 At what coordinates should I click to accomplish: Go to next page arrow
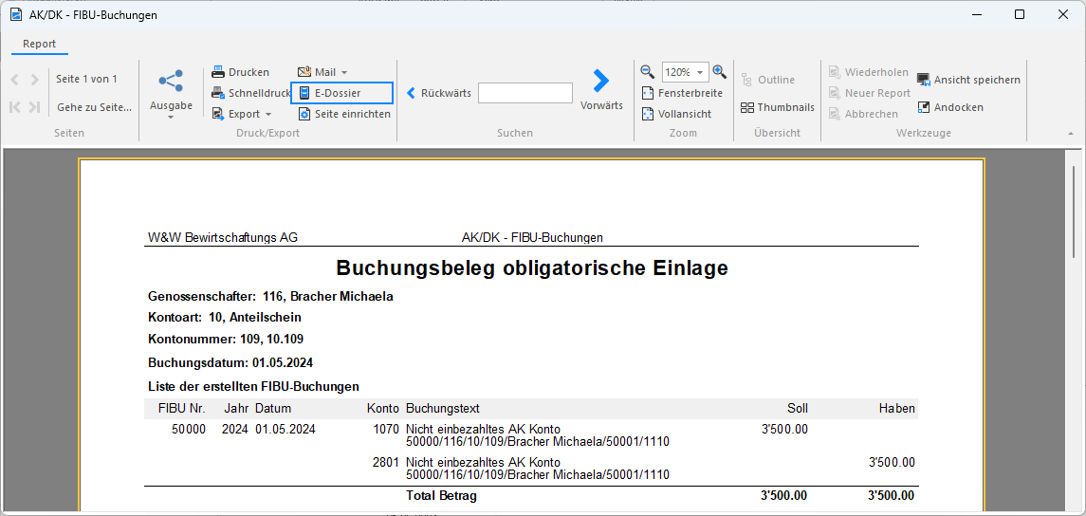(35, 80)
